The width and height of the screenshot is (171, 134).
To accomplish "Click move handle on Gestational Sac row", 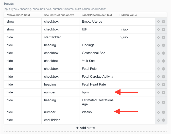I will pyautogui.click(x=158, y=53).
